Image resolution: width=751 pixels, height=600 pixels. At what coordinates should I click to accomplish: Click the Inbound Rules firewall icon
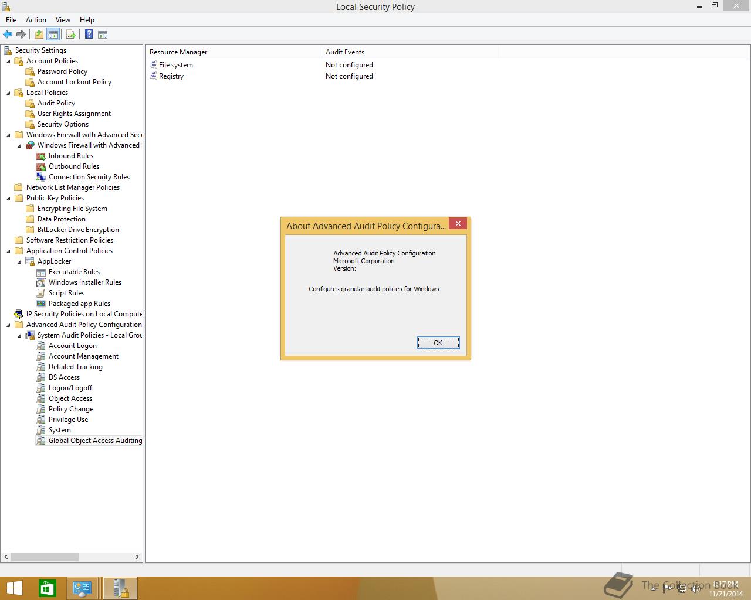tap(41, 156)
